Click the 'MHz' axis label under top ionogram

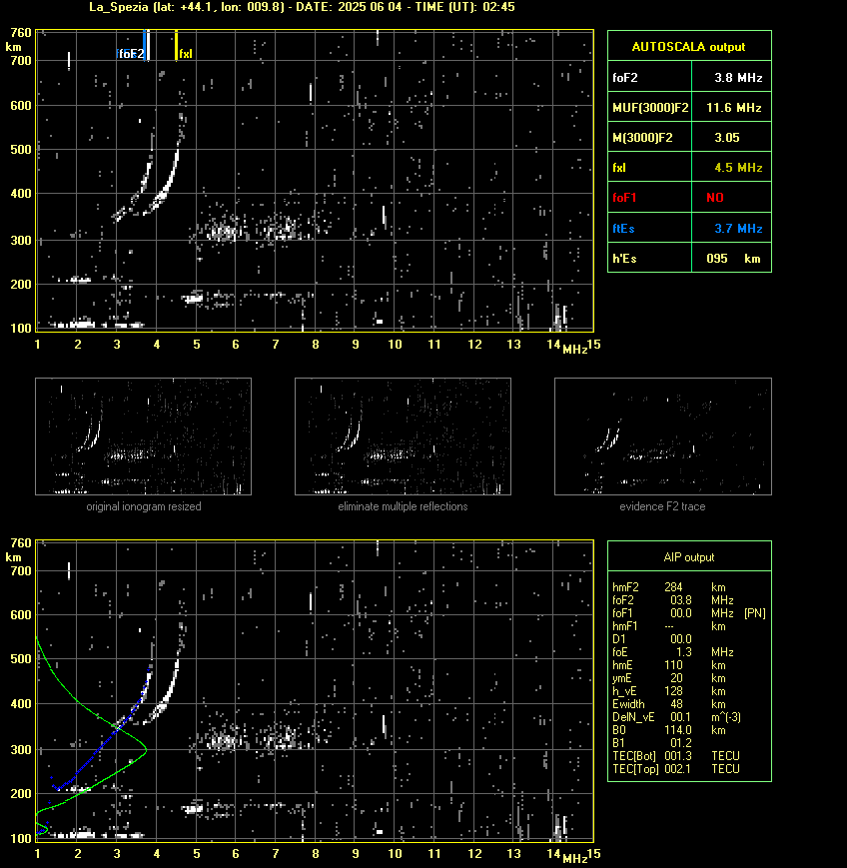pyautogui.click(x=575, y=350)
